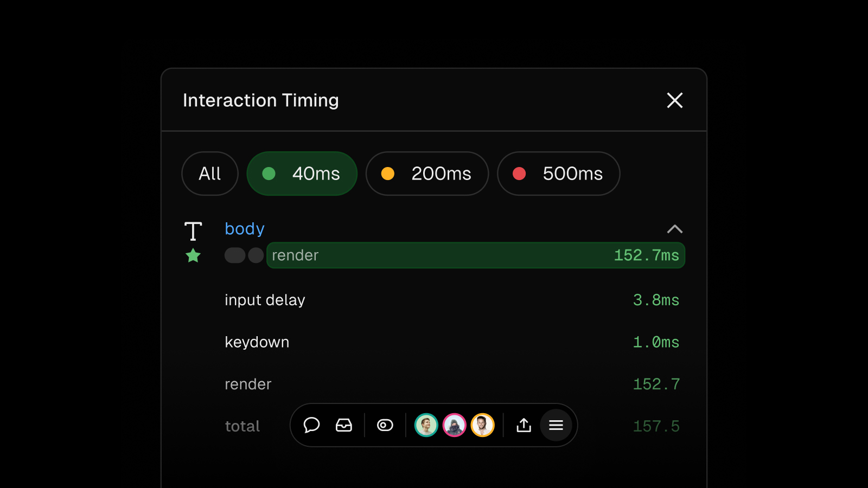Image resolution: width=868 pixels, height=488 pixels.
Task: Switch to the All filter tab
Action: (209, 174)
